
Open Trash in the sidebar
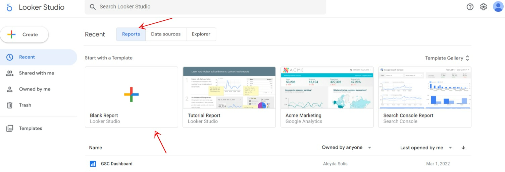39,105
